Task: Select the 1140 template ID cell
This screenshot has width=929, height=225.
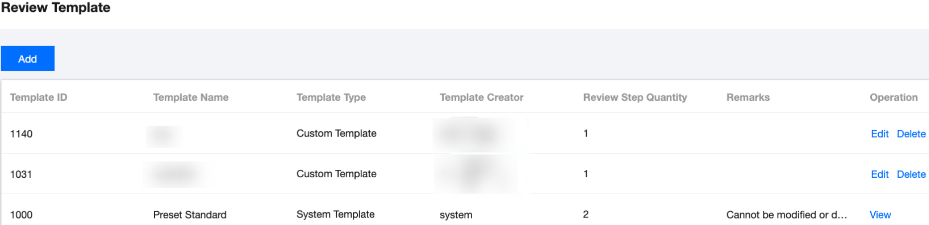Action: coord(21,134)
